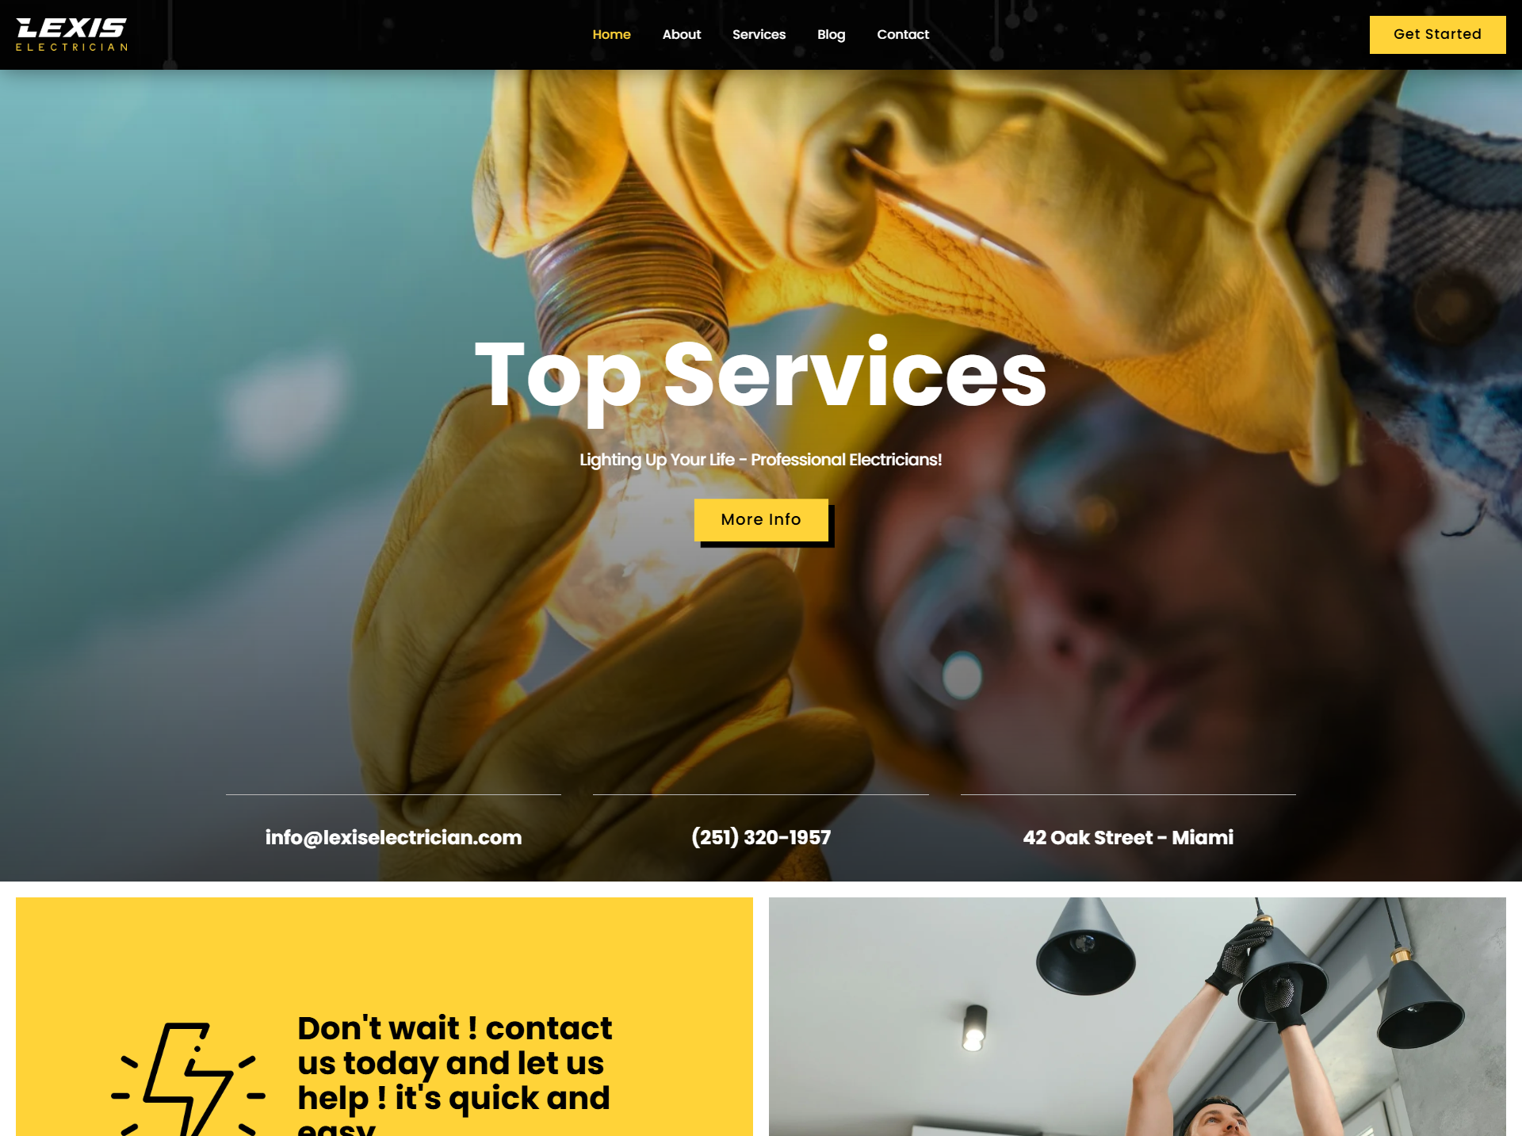Click the 42 Oak Street - Miami address
The image size is (1522, 1136).
tap(1128, 837)
